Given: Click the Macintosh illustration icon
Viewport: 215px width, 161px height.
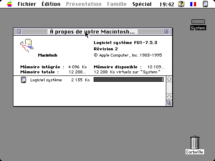Looking at the screenshot, I should 27,46.
